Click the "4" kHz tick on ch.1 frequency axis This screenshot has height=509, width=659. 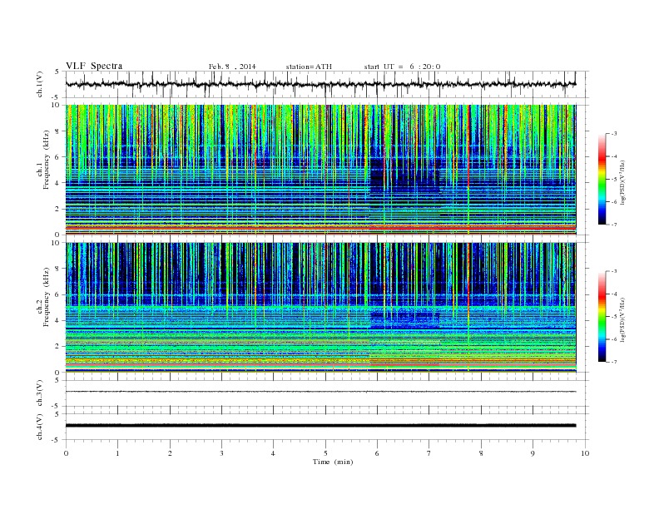pyautogui.click(x=57, y=183)
